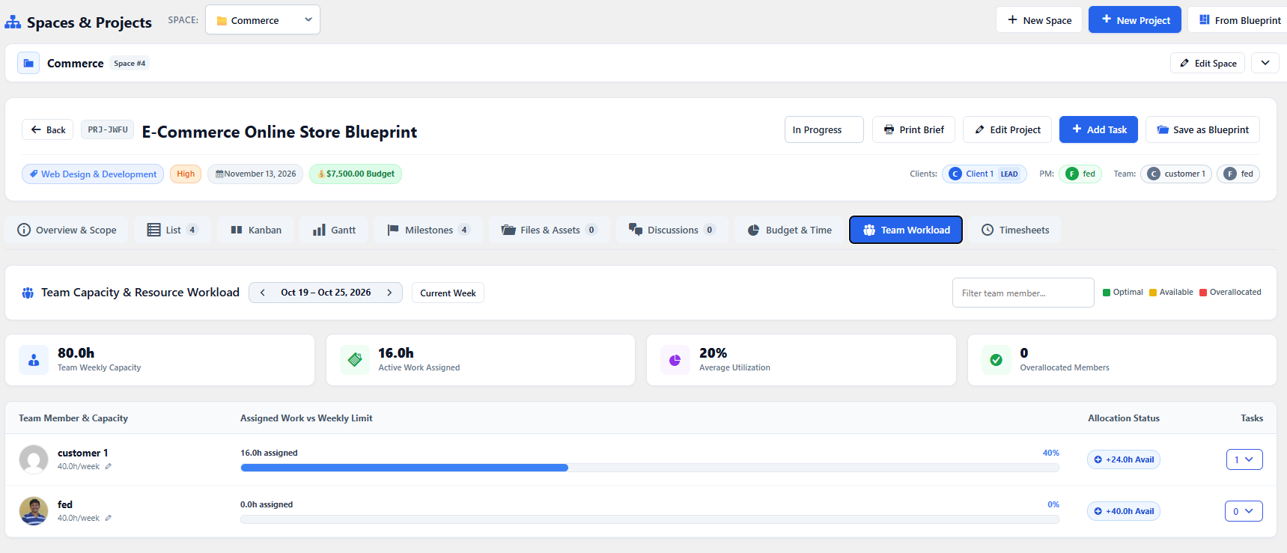
Task: Click the 0.0h assigned label
Action: (x=267, y=504)
